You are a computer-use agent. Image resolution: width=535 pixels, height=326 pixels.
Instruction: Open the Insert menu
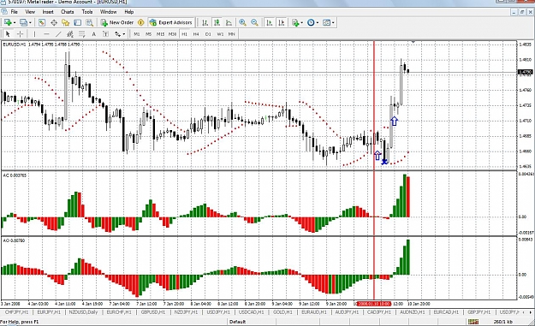[x=48, y=12]
